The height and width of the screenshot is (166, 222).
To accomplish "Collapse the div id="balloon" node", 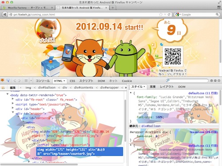I will 29,139.
